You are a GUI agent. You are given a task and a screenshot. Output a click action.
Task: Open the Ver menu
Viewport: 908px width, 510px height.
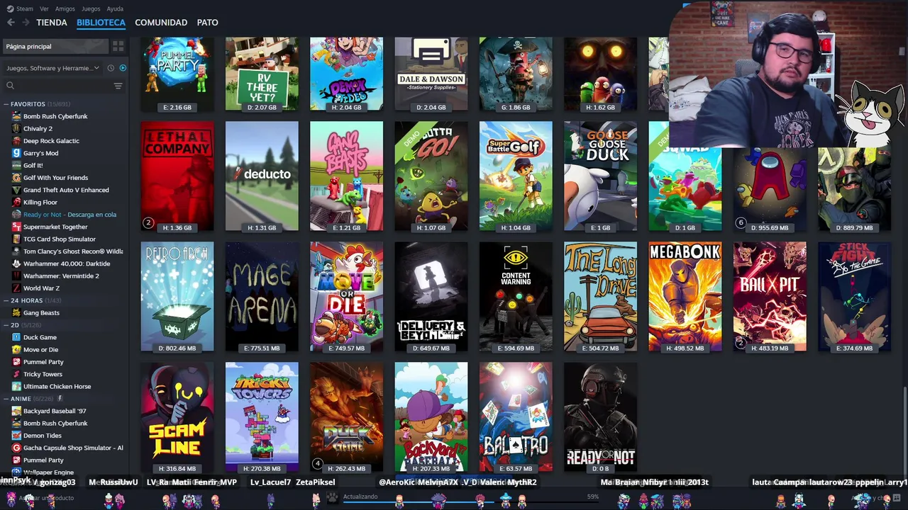click(x=44, y=8)
